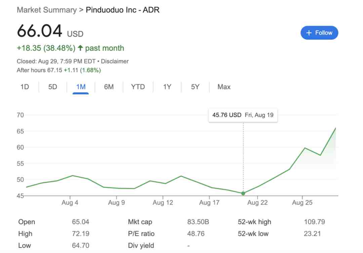Image resolution: width=363 pixels, height=253 pixels.
Task: Click the Aug 9 axis label
Action: [116, 203]
